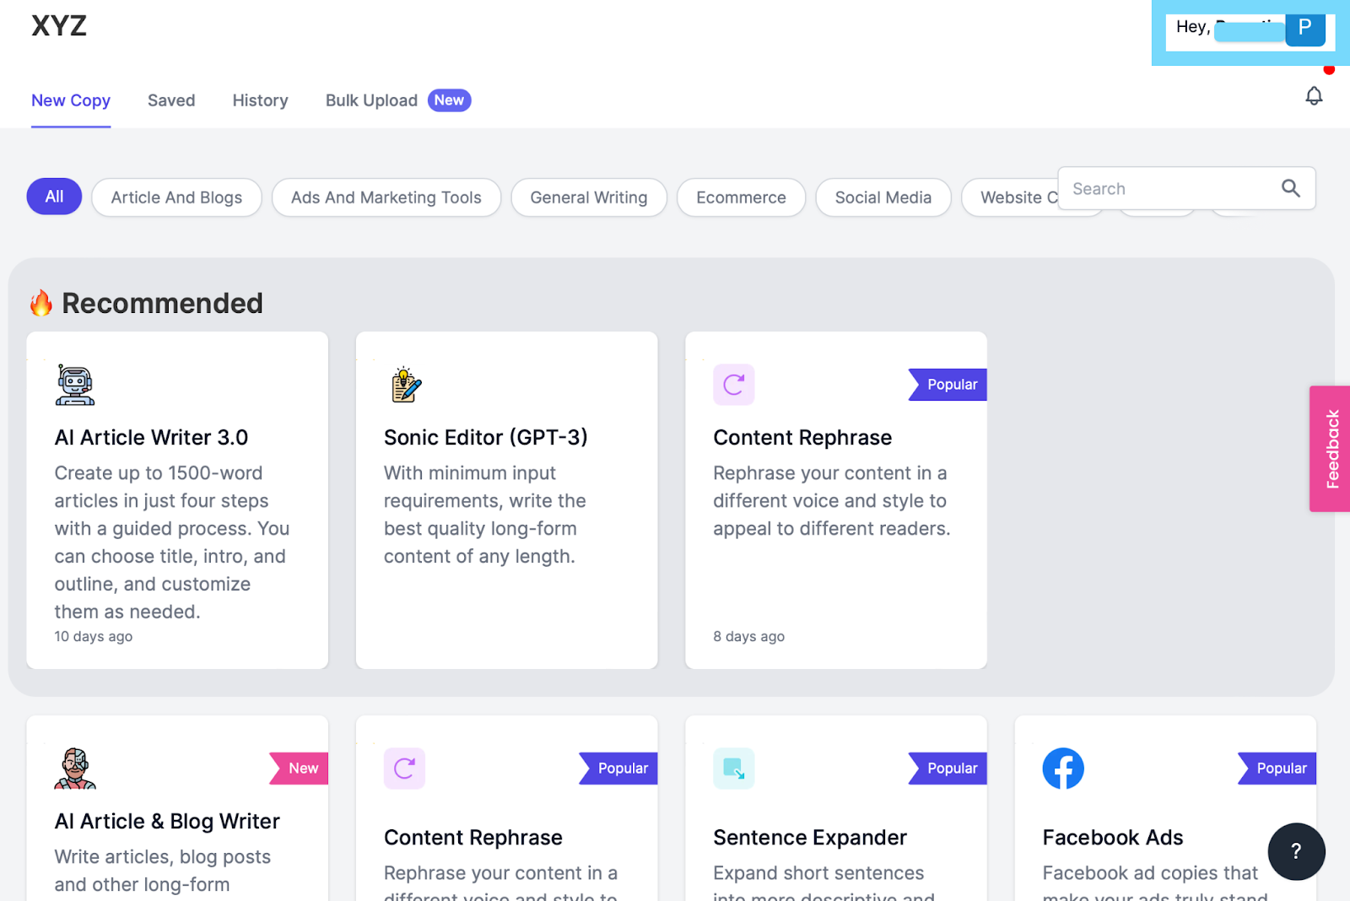Image resolution: width=1350 pixels, height=901 pixels.
Task: Click the Sonic Editor notepad icon
Action: [x=406, y=385]
